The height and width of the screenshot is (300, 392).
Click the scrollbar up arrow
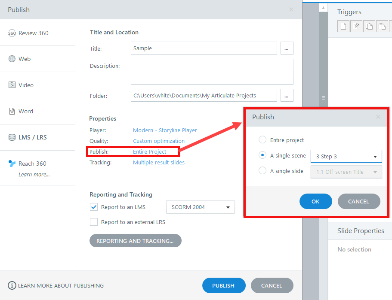pos(323,8)
